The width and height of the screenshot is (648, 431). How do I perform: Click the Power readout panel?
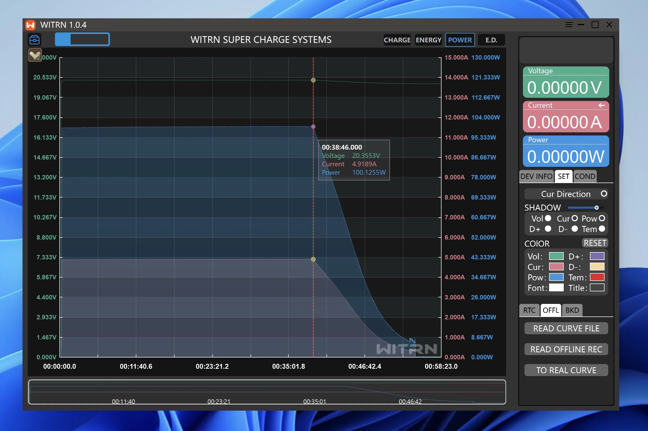click(x=566, y=151)
